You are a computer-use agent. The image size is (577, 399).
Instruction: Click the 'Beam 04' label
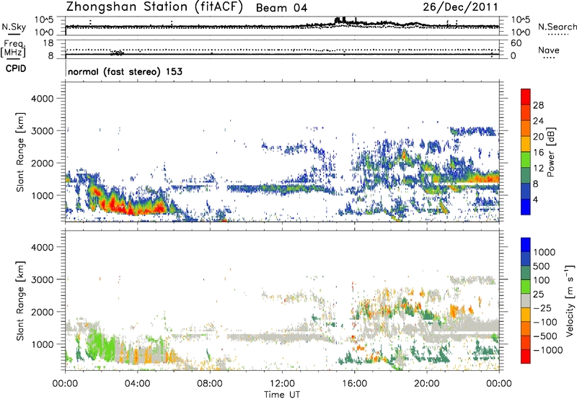coord(281,8)
